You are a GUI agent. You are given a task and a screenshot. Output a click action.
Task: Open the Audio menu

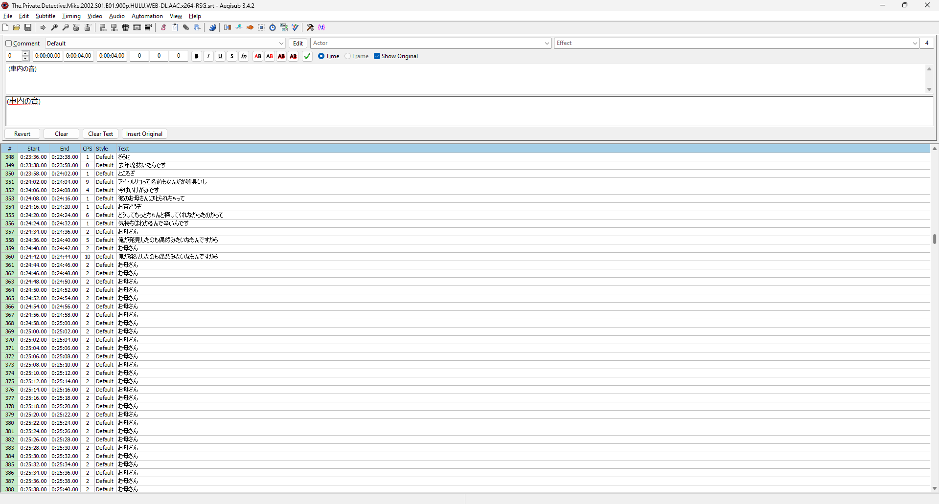click(x=117, y=16)
